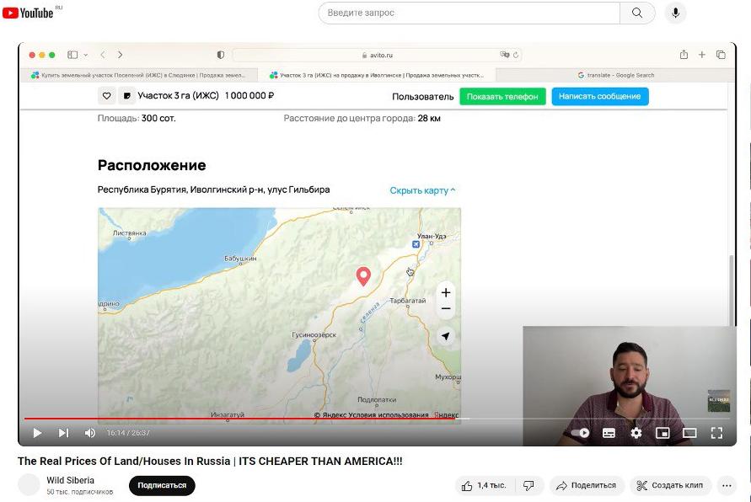751x502 pixels.
Task: Turn on subtitles in player
Action: pyautogui.click(x=609, y=433)
